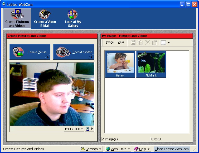Click the '2 Image(s)' status text

click(110, 139)
